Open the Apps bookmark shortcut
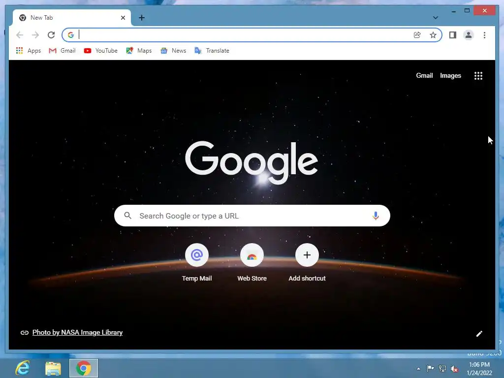Screen dimensions: 504x378 coord(28,51)
